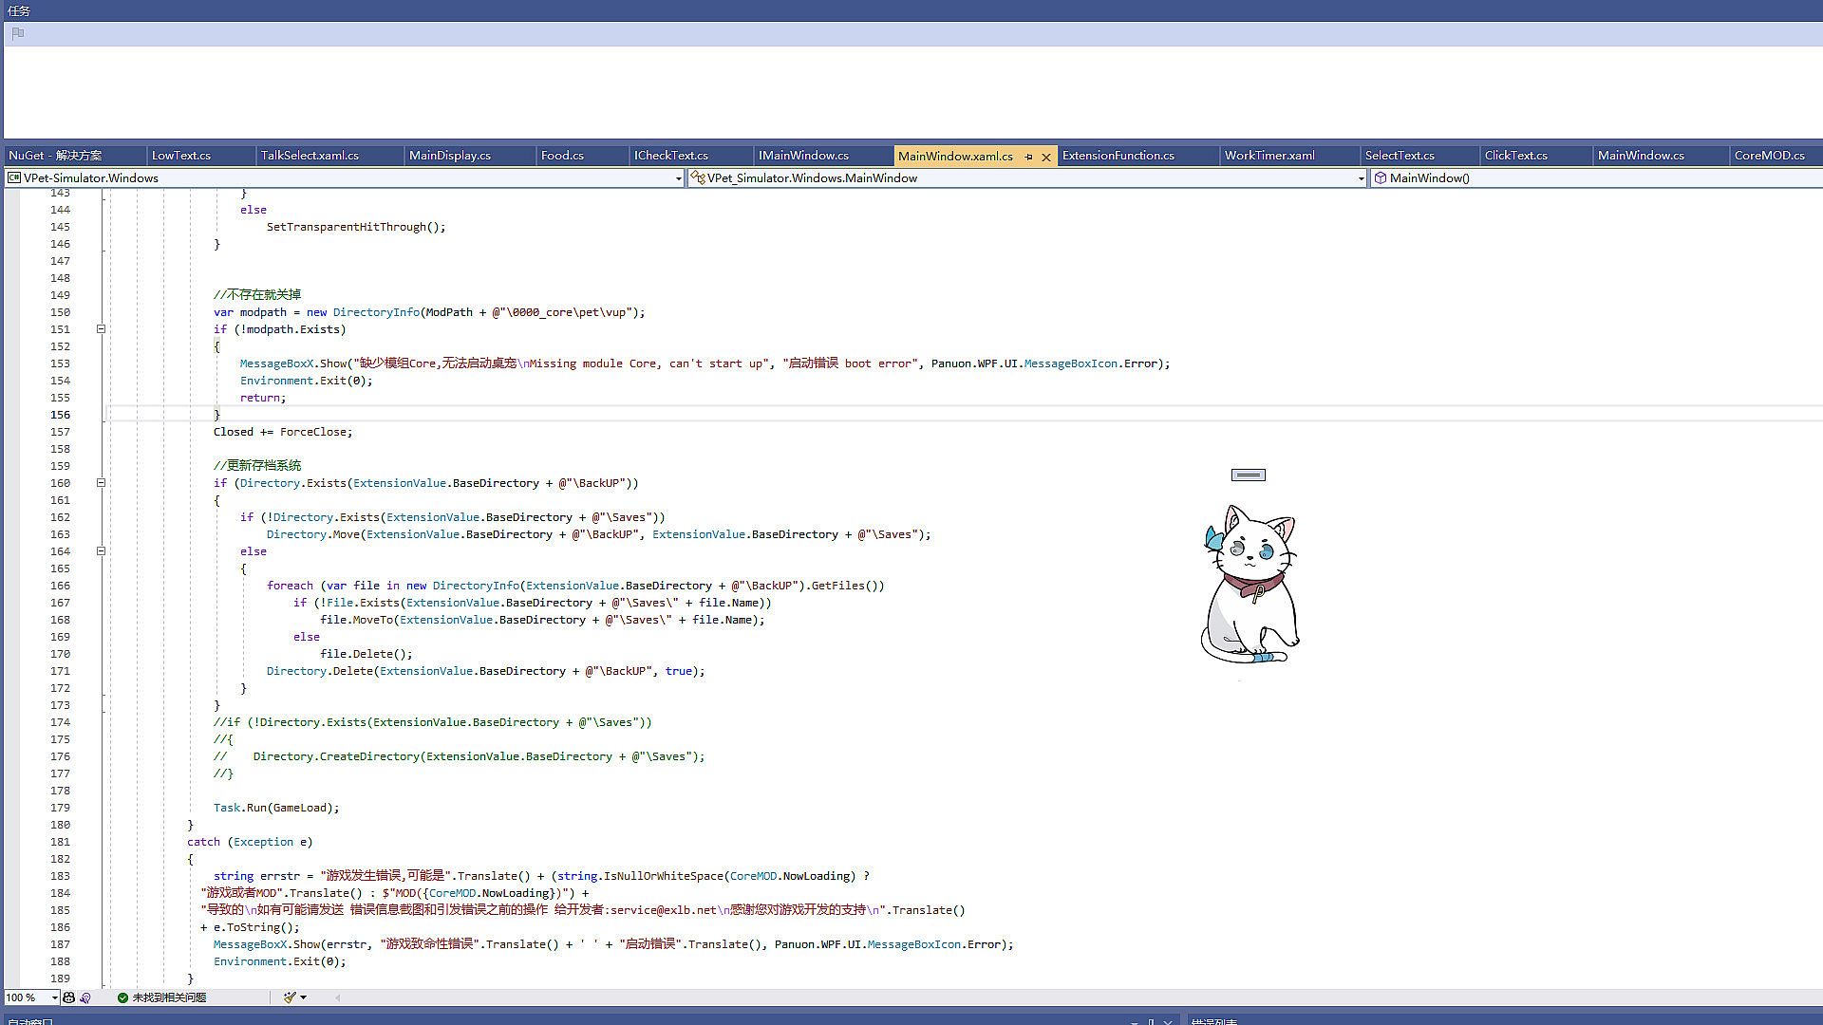The height and width of the screenshot is (1025, 1823).
Task: Click the Copilot icon in bottom bar
Action: (68, 997)
